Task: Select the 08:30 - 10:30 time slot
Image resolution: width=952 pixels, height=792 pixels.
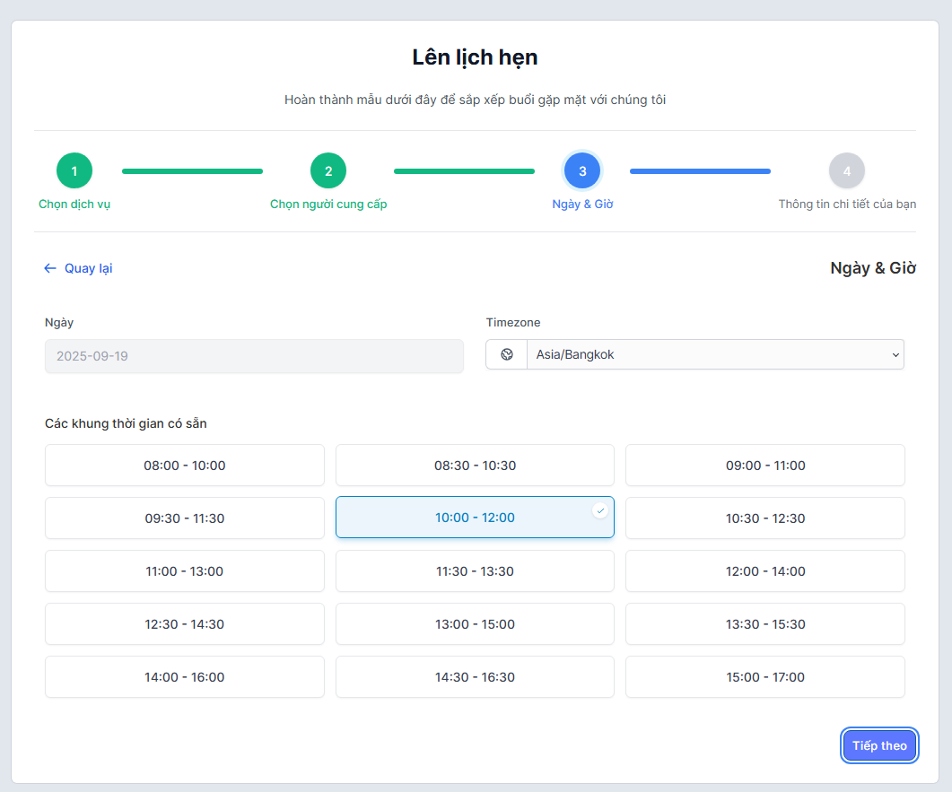Action: 475,466
